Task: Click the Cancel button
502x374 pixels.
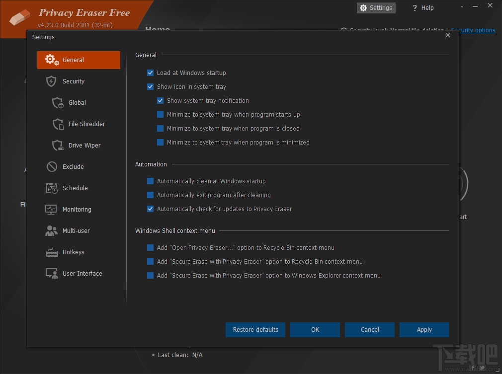Action: click(x=370, y=330)
